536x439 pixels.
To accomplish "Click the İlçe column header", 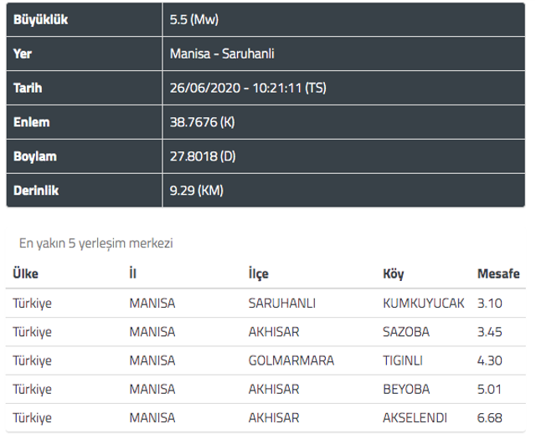I will 259,273.
